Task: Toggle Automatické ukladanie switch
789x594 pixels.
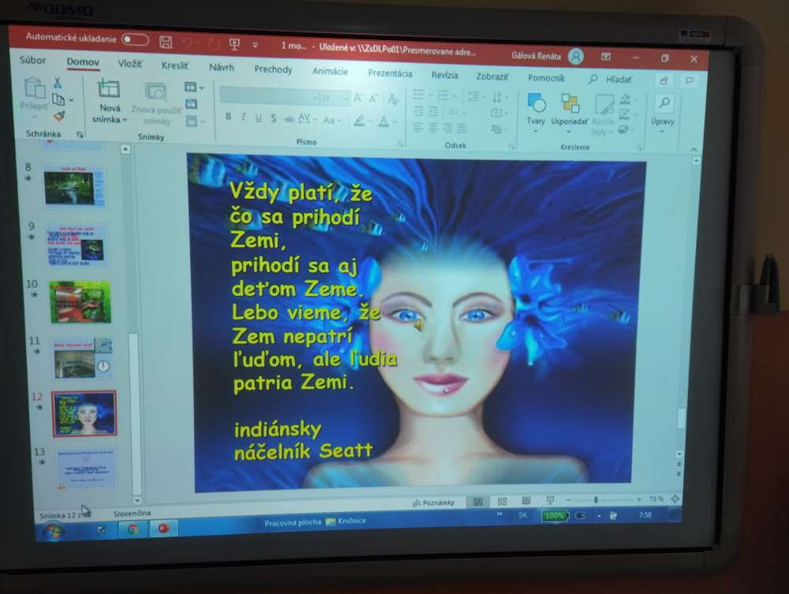Action: point(135,39)
